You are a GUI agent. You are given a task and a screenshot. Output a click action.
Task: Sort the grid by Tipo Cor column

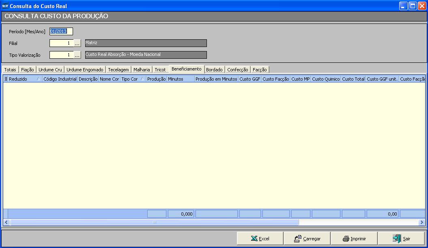130,79
